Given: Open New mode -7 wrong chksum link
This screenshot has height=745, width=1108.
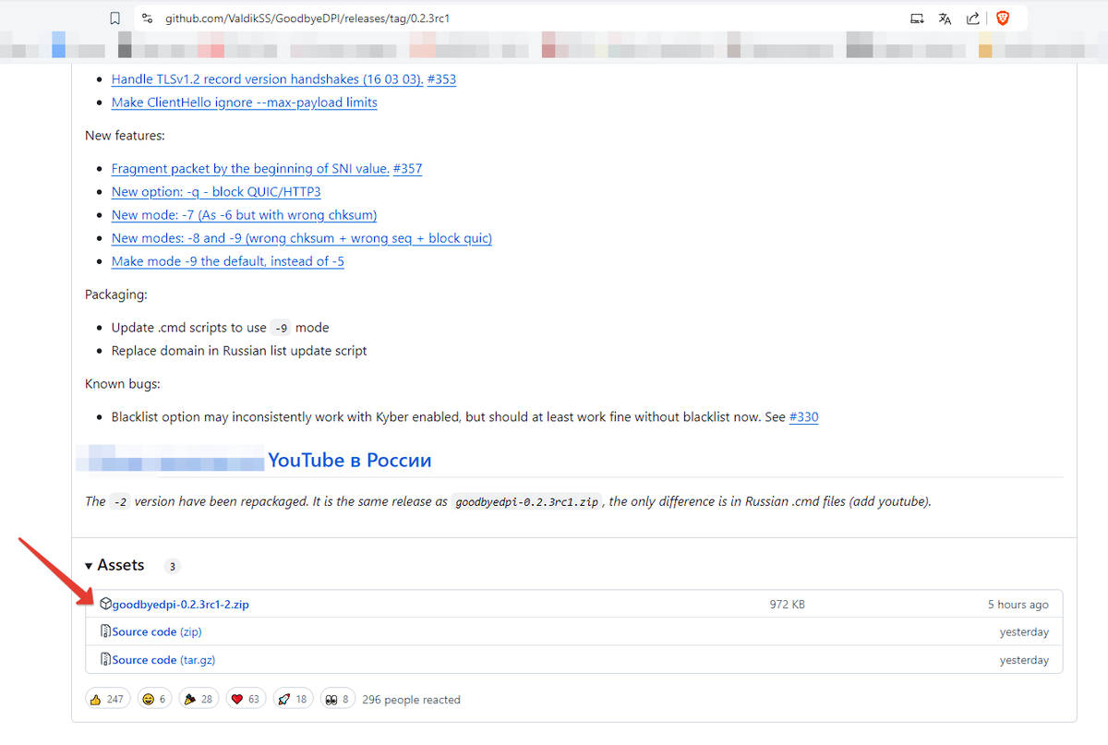Looking at the screenshot, I should 244,214.
